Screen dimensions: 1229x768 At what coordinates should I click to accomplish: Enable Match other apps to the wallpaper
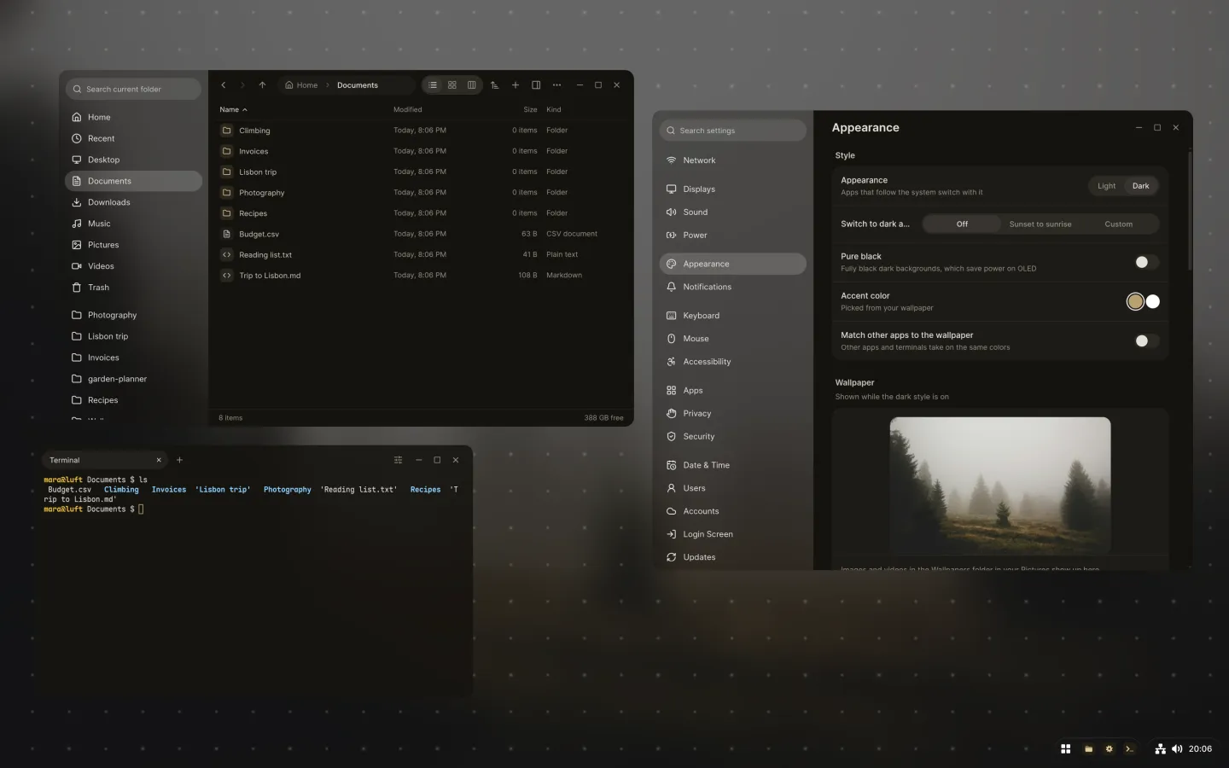pyautogui.click(x=1146, y=340)
